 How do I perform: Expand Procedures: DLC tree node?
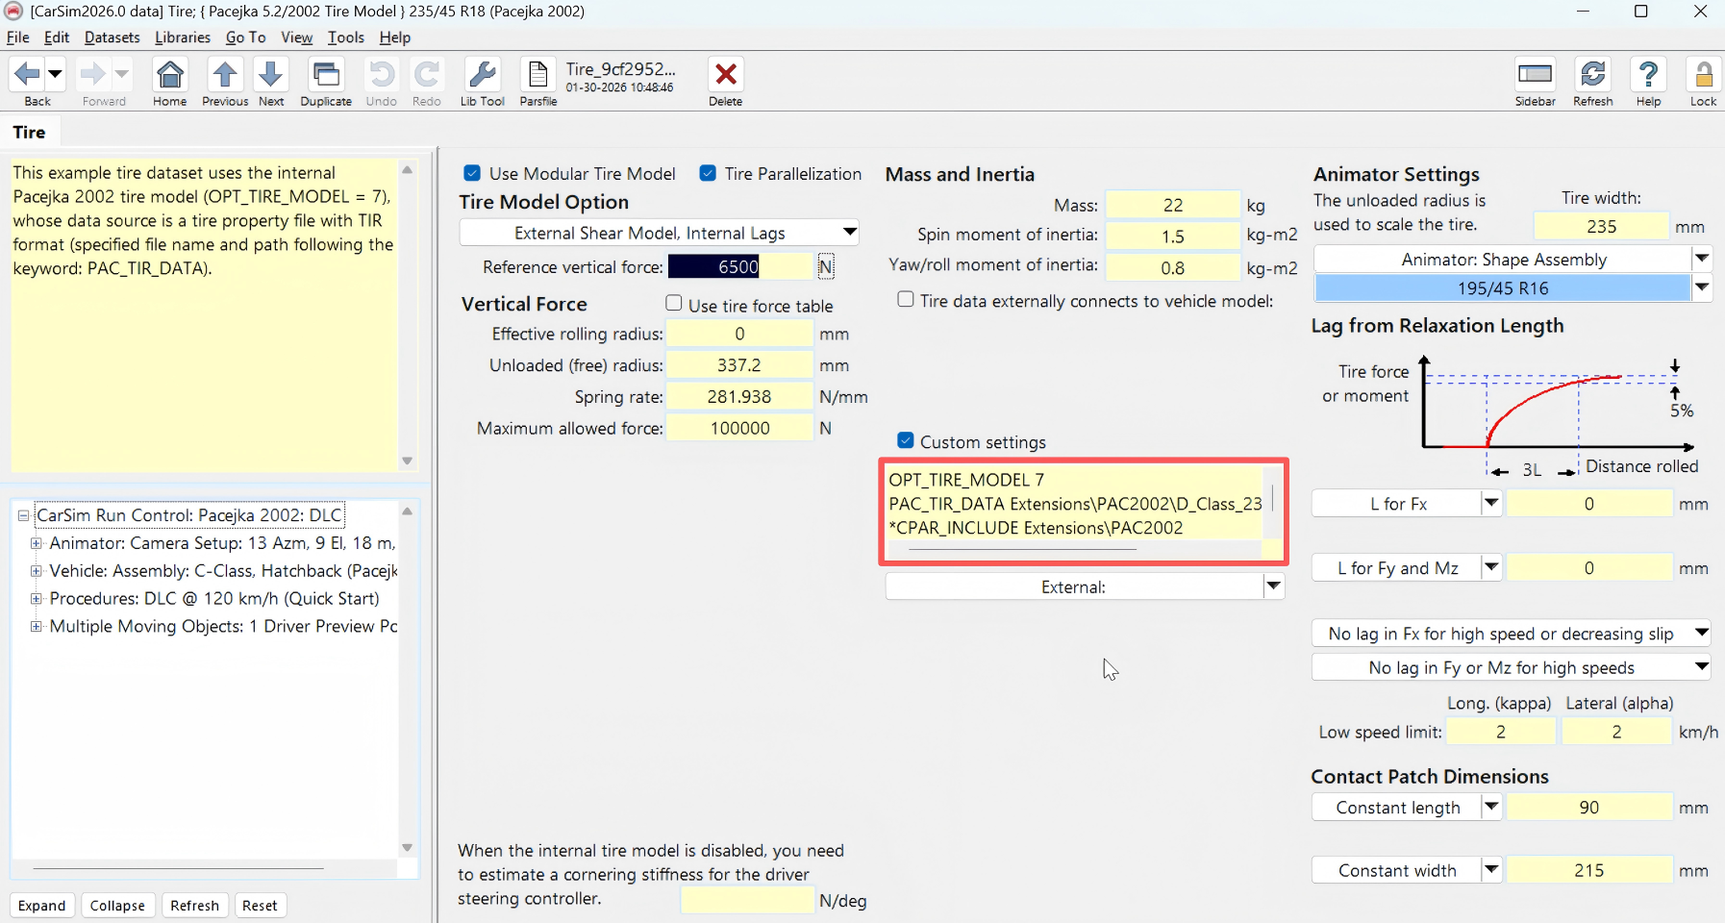(x=37, y=599)
